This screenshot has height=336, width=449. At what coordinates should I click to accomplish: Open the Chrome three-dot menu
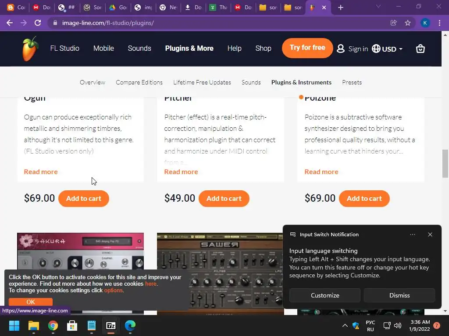(x=439, y=23)
